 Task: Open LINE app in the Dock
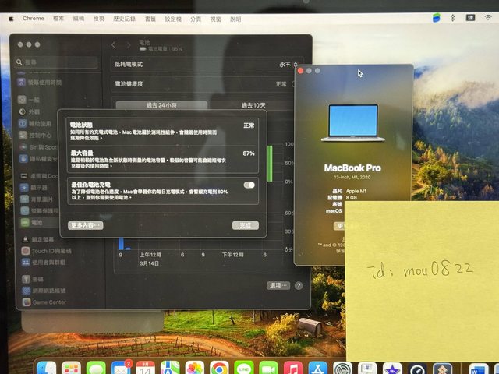point(244,369)
